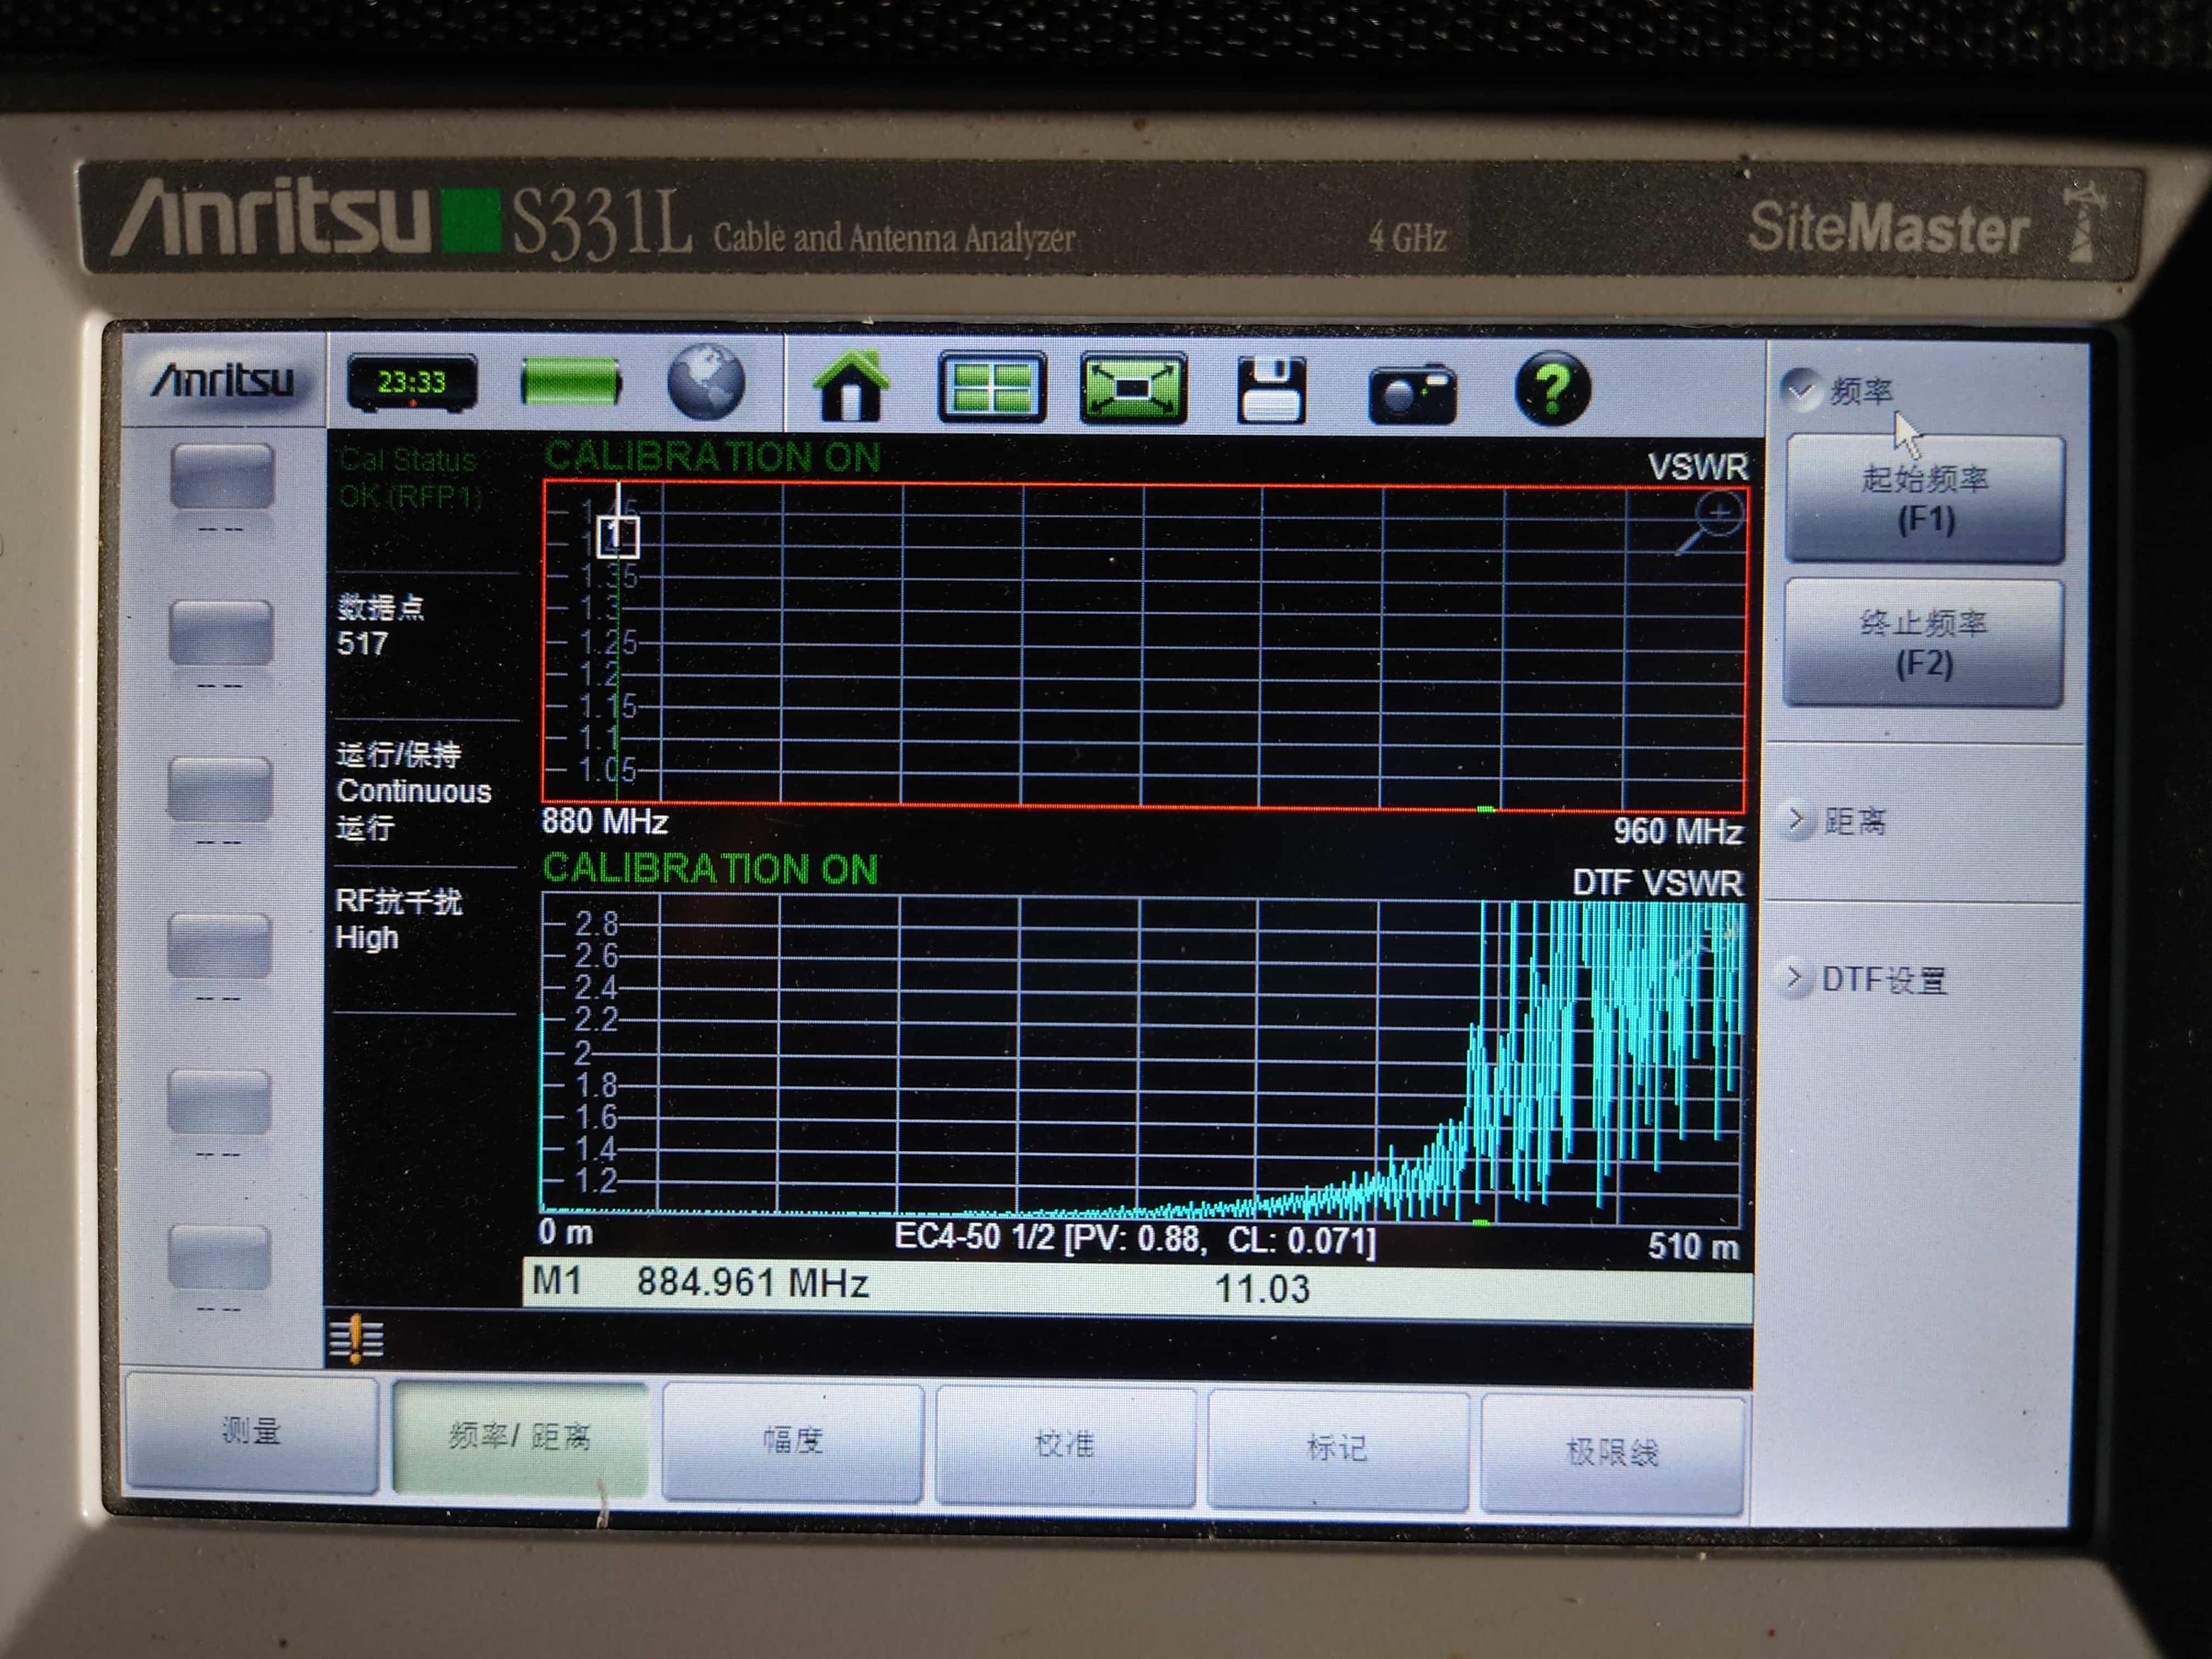The height and width of the screenshot is (1659, 2212).
Task: Save measurement with the floppy disk icon
Action: coord(1271,390)
